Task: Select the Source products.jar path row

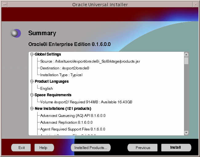Action: (90, 61)
